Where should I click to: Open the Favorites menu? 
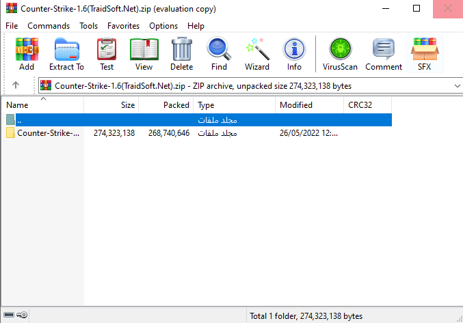pyautogui.click(x=123, y=26)
